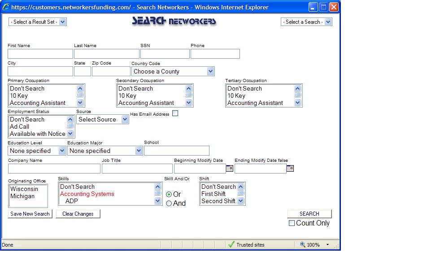Image resolution: width=427 pixels, height=269 pixels.
Task: Click the State input field
Action: tap(83, 71)
